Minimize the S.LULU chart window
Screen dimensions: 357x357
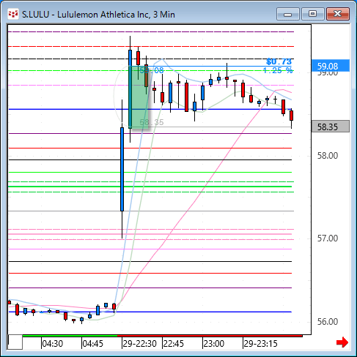pyautogui.click(x=288, y=14)
